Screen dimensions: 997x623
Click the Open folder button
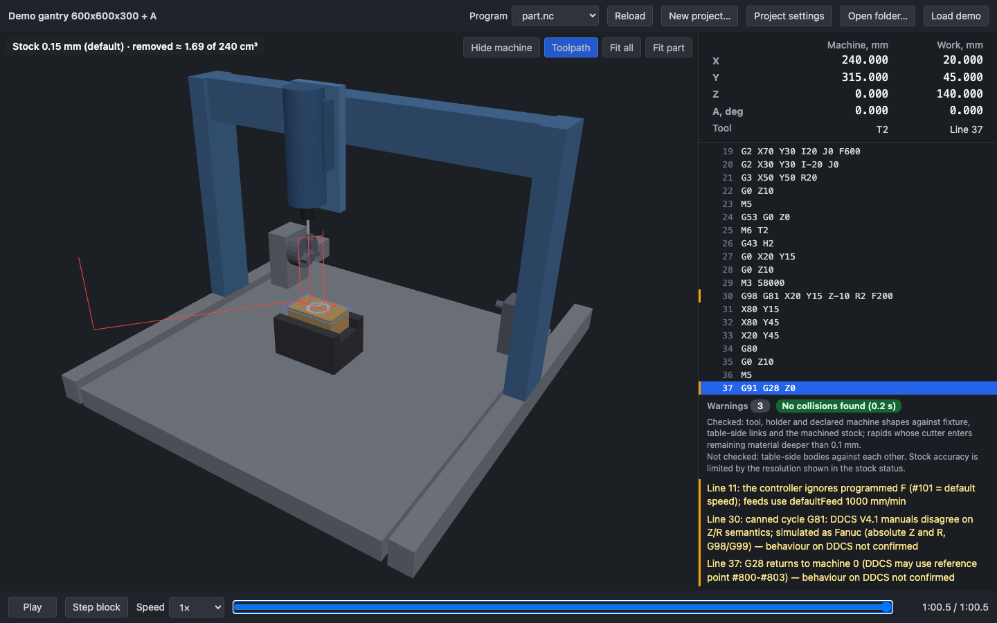tap(877, 16)
